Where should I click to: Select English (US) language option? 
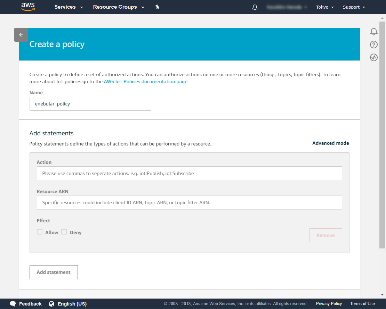point(72,304)
